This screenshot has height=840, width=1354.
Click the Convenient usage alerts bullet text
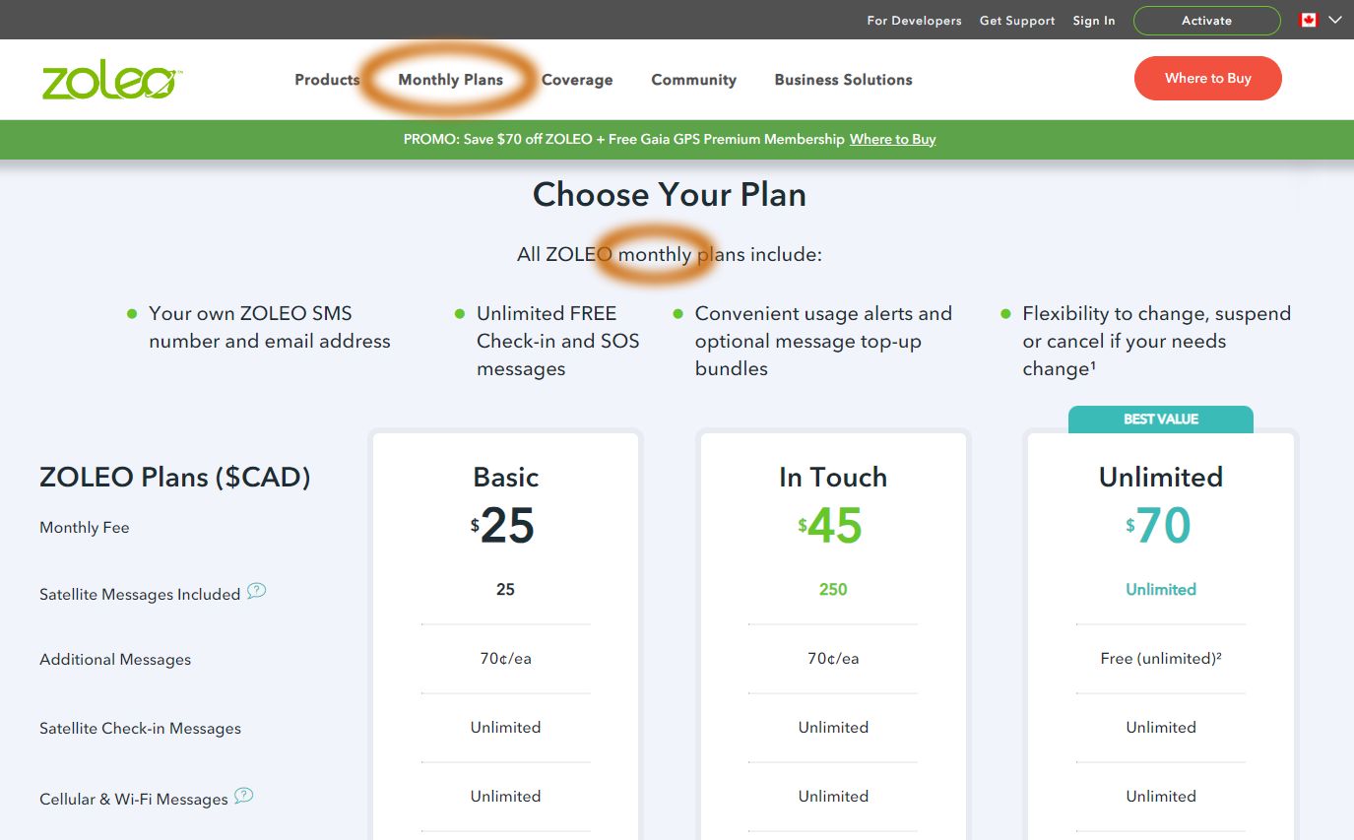[823, 341]
